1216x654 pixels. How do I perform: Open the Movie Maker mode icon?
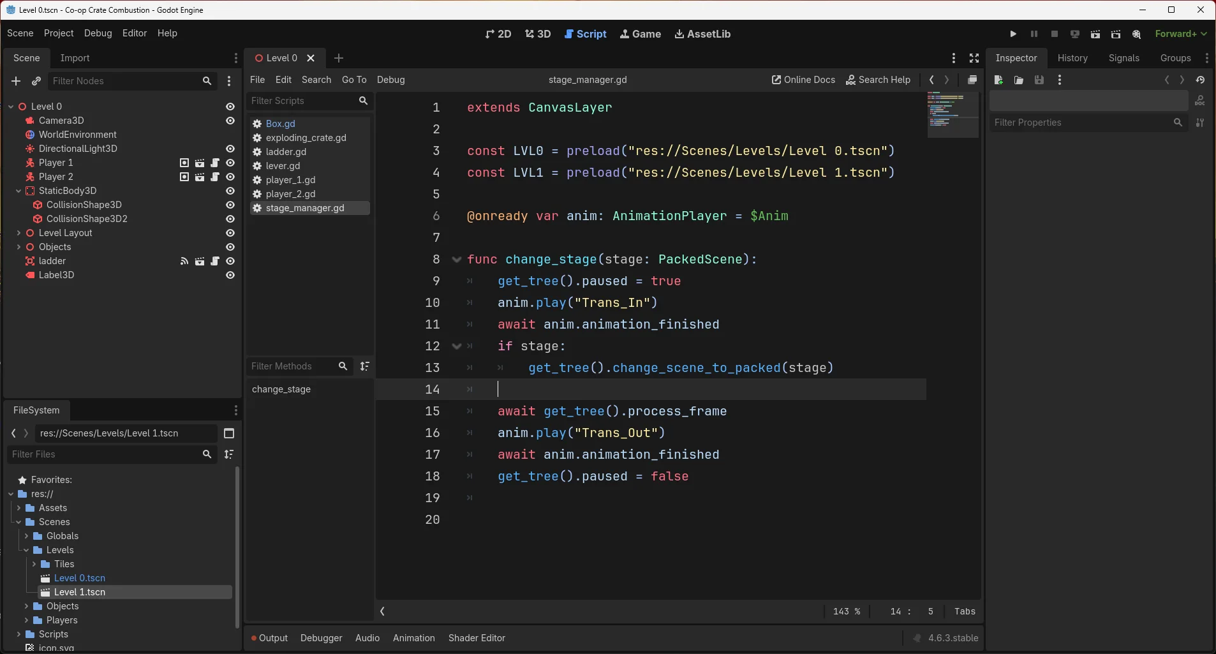(x=1136, y=34)
